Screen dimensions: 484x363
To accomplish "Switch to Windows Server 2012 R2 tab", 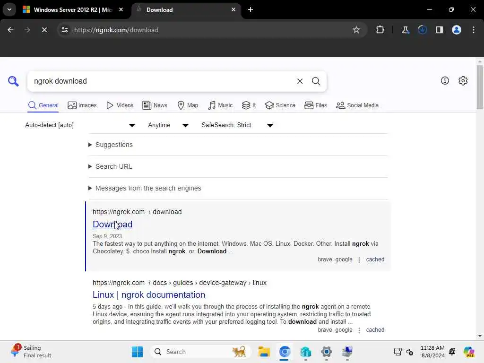I will (73, 9).
